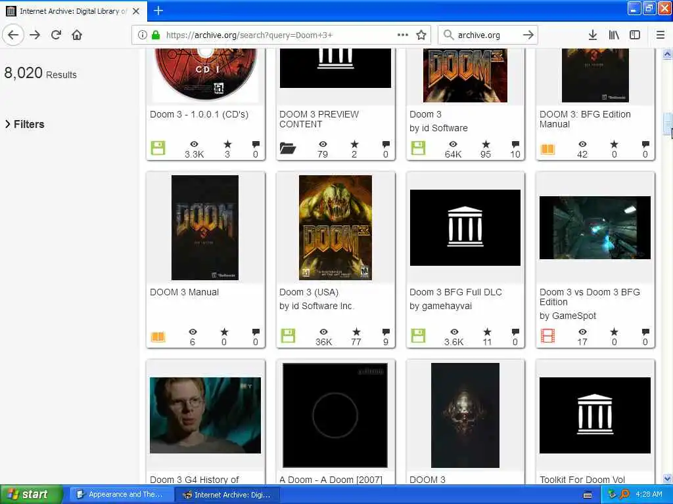
Task: Open the library bookmarks icon
Action: tap(614, 35)
